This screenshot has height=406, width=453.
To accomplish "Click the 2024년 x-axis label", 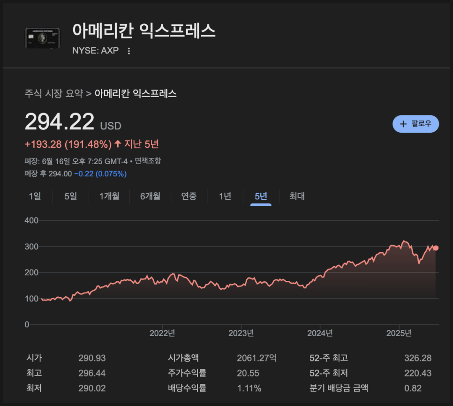I will coord(320,333).
